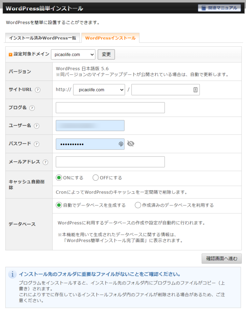
Task: Click the book icon beside 関連マニュアル
Action: pyautogui.click(x=203, y=8)
